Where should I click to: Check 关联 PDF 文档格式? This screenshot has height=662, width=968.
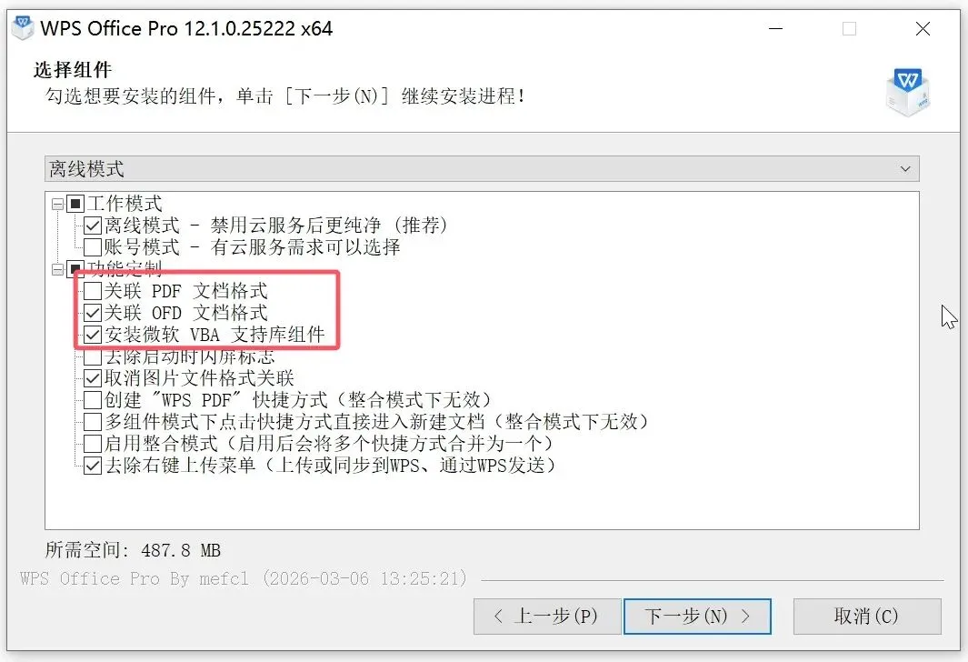point(93,291)
